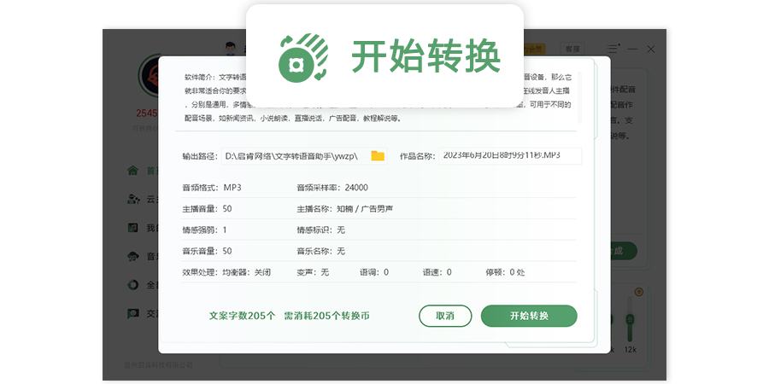Click the 客服 customer service button
This screenshot has width=769, height=384.
point(572,49)
